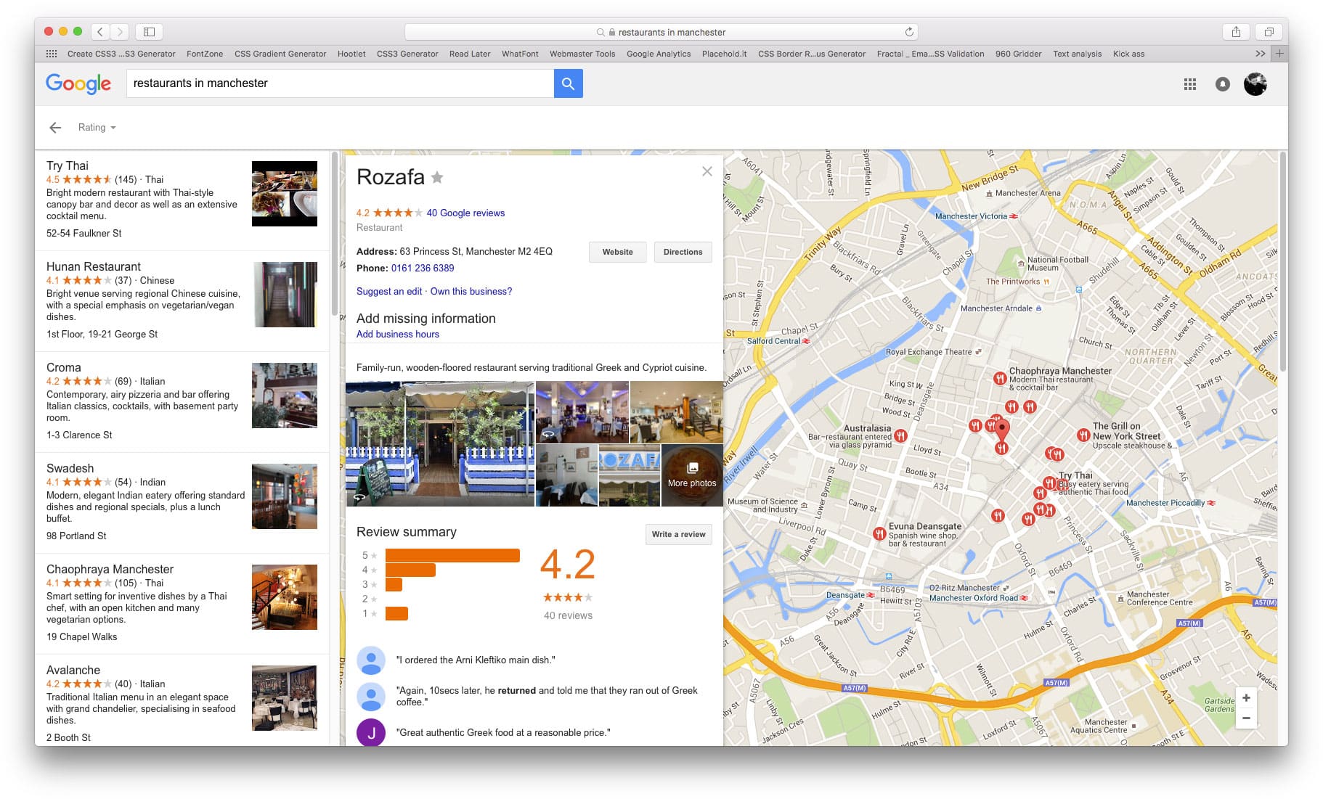Open the Webmaster Tools bookmark

[582, 54]
